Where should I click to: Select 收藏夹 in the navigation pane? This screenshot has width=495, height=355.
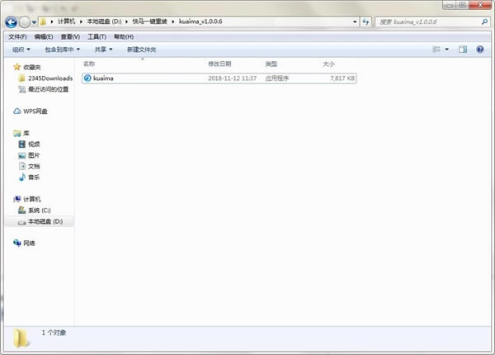click(32, 67)
